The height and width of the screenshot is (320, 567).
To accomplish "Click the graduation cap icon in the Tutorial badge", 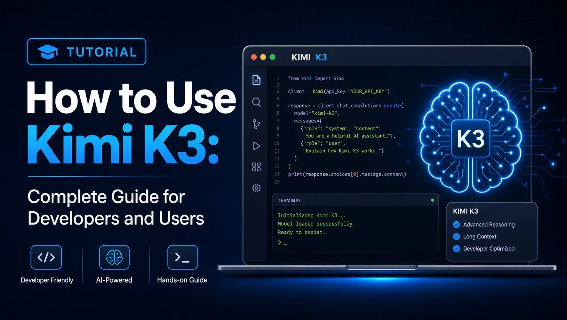I will 48,52.
